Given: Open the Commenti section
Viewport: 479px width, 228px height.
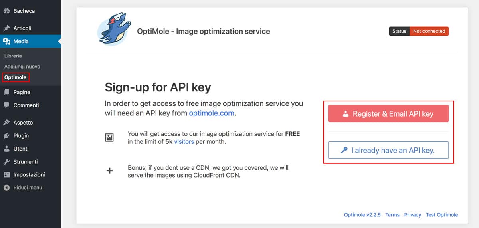Looking at the screenshot, I should [26, 105].
